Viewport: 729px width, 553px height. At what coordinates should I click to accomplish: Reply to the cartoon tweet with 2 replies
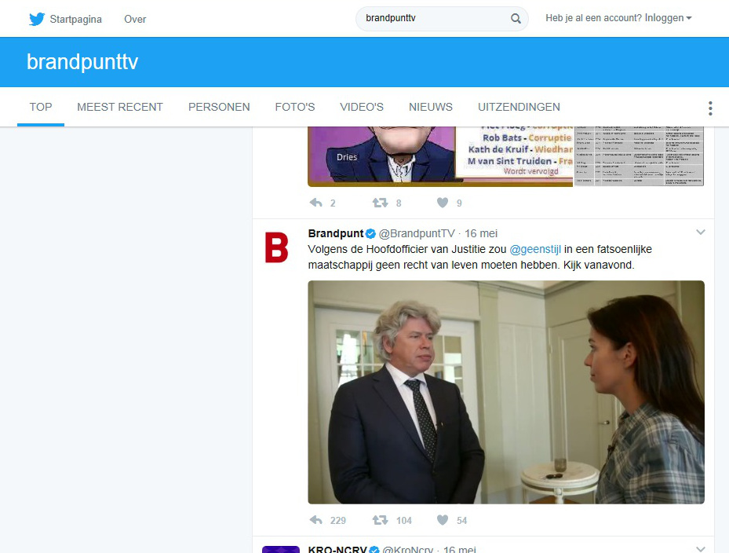point(316,203)
